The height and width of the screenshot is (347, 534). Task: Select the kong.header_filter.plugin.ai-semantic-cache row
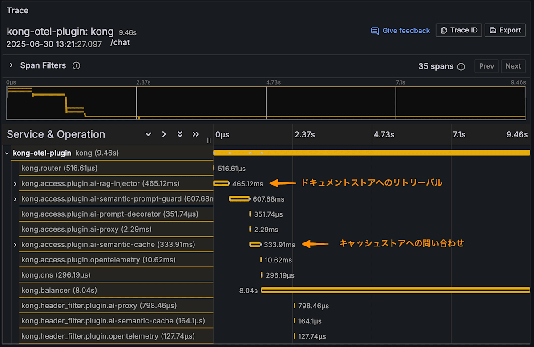pos(116,321)
